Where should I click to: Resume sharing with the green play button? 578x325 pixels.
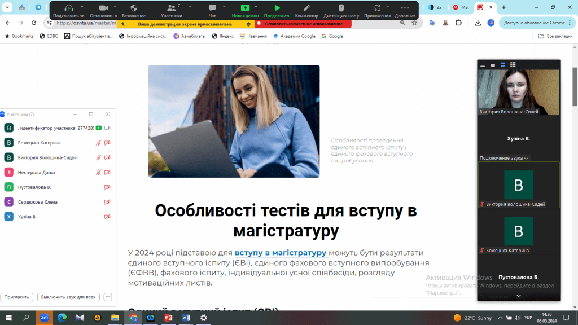(x=277, y=10)
